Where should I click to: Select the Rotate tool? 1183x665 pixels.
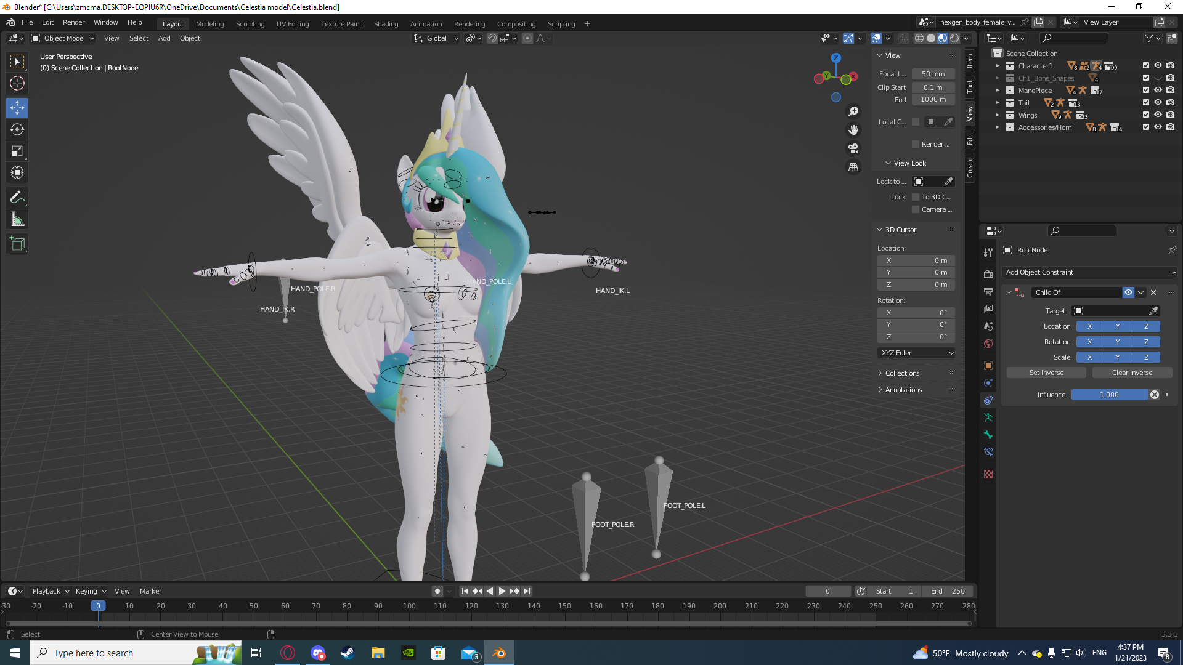[x=17, y=129]
